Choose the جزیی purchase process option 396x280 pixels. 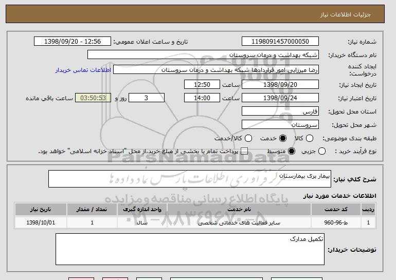pyautogui.click(x=322, y=152)
